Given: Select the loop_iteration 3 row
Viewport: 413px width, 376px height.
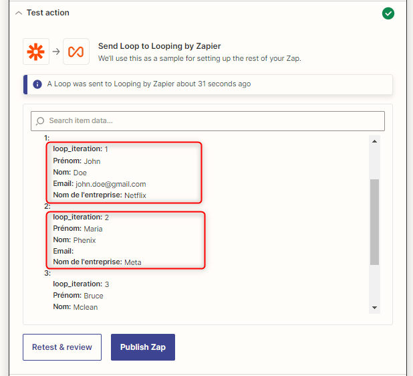Looking at the screenshot, I should 81,284.
